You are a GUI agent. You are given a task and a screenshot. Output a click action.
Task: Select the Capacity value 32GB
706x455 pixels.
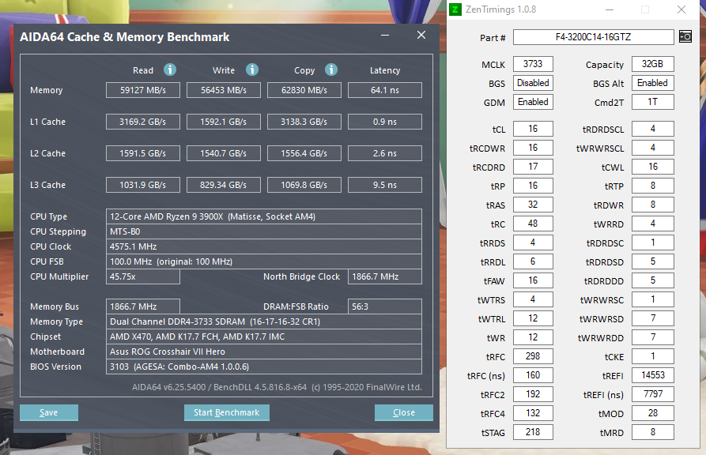652,64
